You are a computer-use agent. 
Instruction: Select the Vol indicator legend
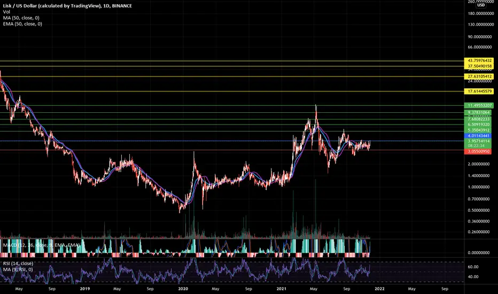pos(6,12)
